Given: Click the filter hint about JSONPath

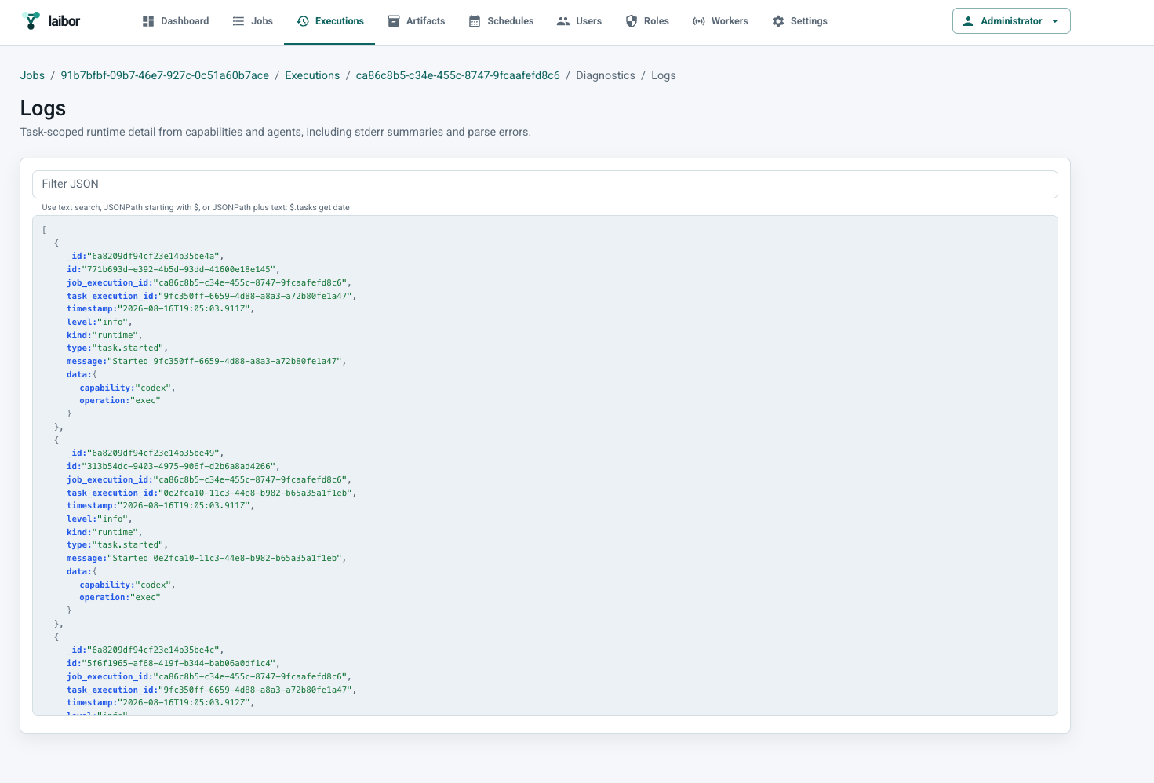Looking at the screenshot, I should click(x=196, y=208).
